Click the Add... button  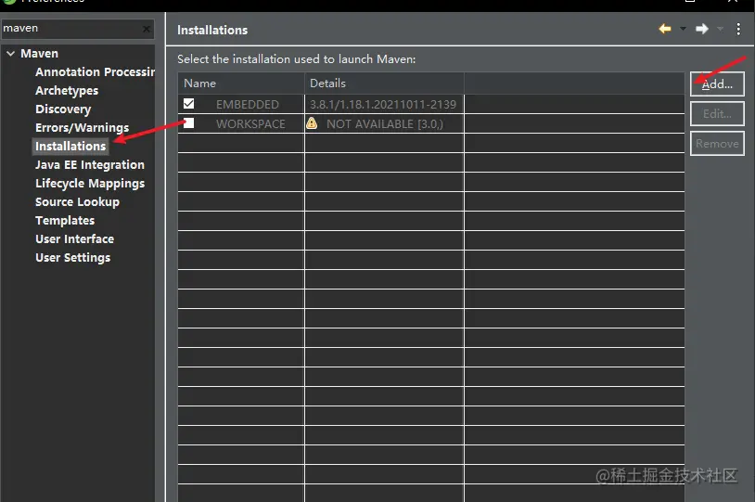click(x=717, y=84)
